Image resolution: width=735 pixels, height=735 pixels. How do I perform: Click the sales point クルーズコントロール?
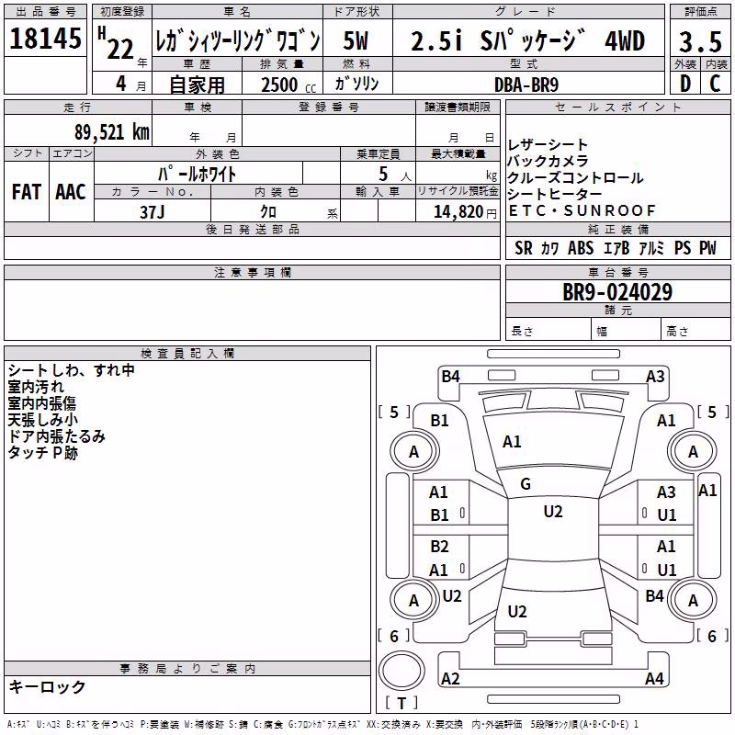coord(575,177)
